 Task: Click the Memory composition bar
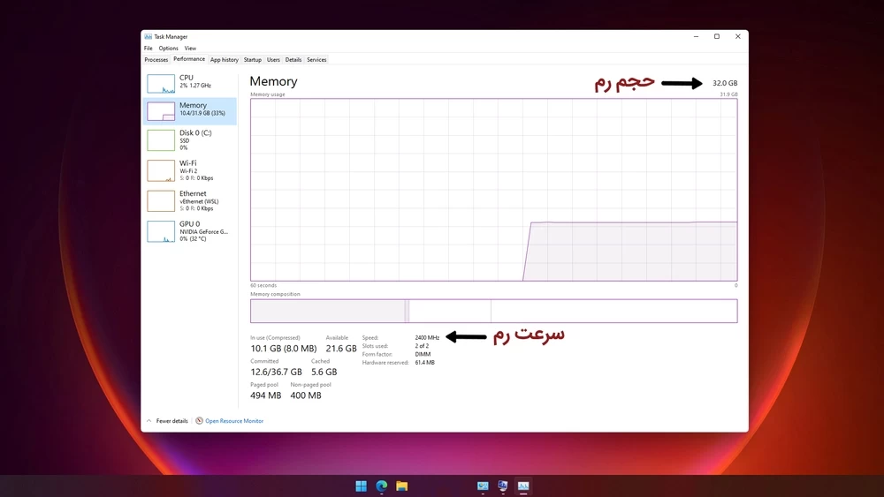(x=493, y=311)
